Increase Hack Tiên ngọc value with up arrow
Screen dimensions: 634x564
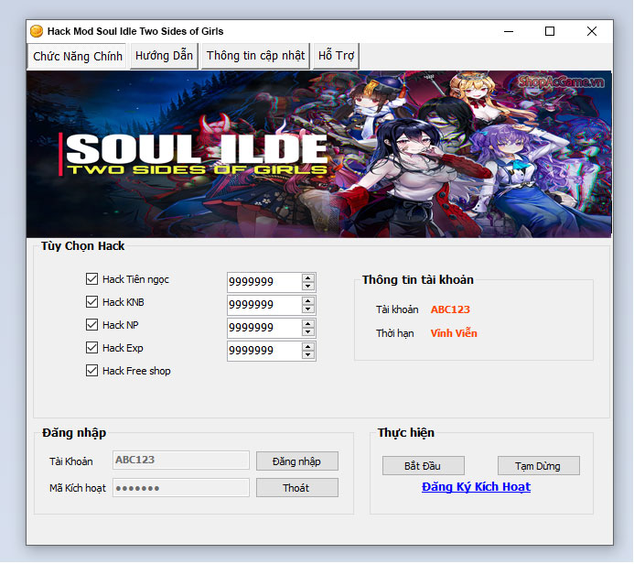pyautogui.click(x=308, y=278)
